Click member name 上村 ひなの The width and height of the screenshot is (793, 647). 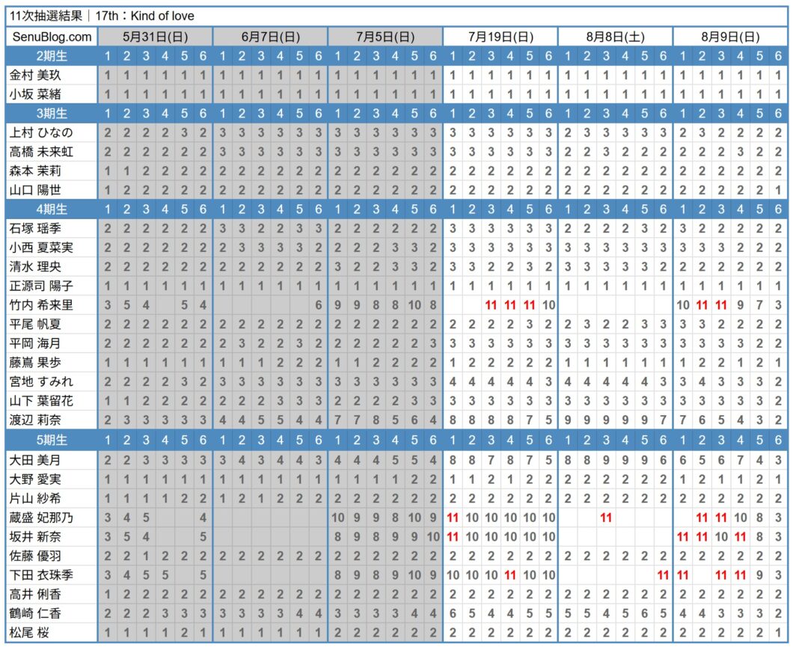point(41,133)
